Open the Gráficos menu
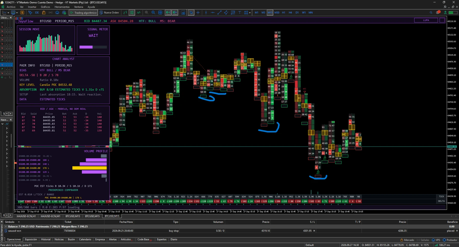This screenshot has width=459, height=247. click(x=45, y=7)
